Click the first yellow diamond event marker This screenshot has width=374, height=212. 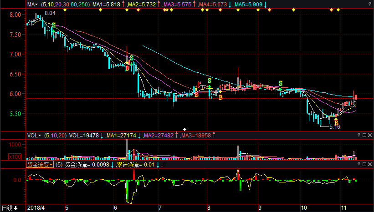tap(65, 10)
